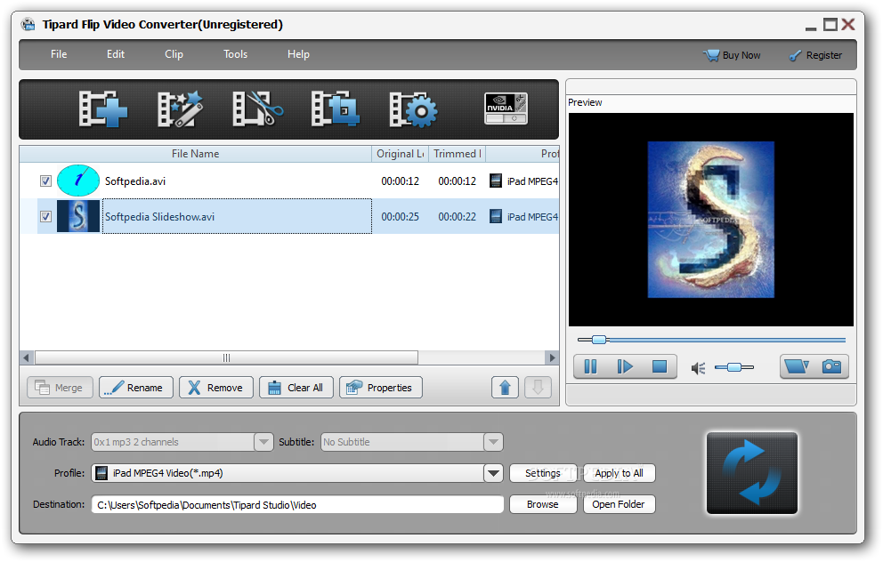
Task: Click Softpedia.avi clock thumbnail
Action: tap(78, 180)
